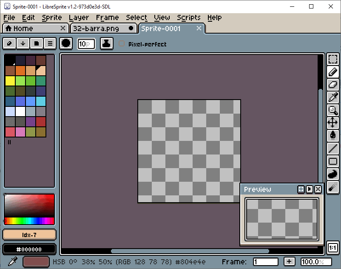Toggle play in the Preview panel
The height and width of the screenshot is (269, 341).
[309, 189]
